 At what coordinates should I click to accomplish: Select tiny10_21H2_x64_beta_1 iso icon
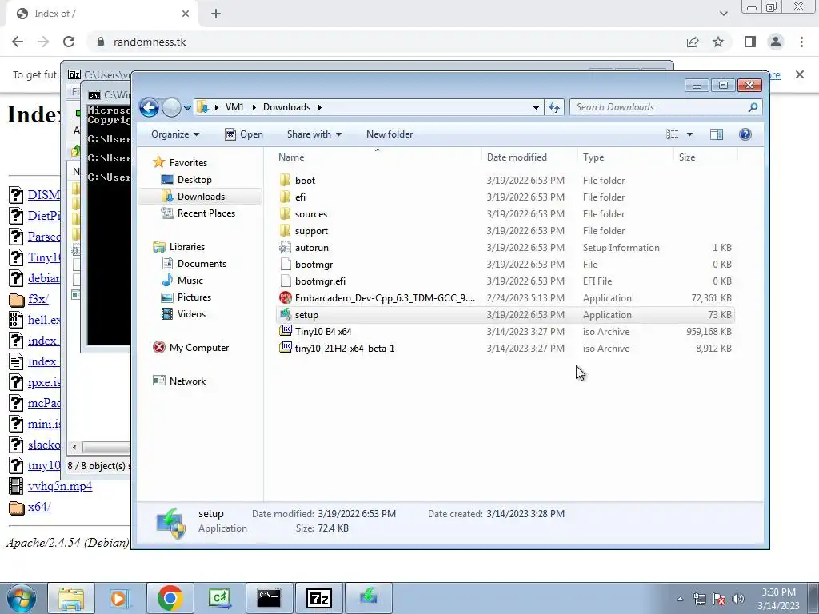[286, 348]
